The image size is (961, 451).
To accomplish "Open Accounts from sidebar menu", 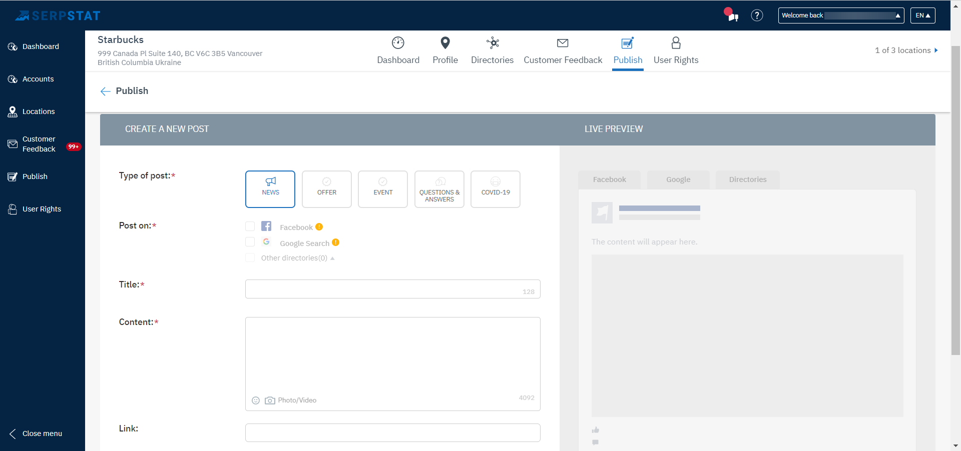I will [x=38, y=79].
